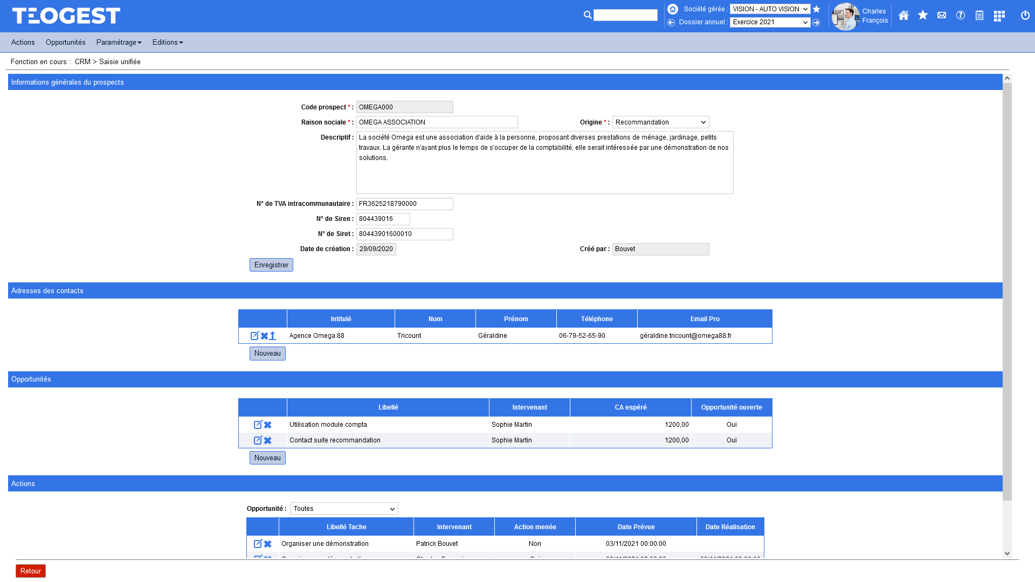Delete the Contact suite recommandation opportunity
This screenshot has width=1035, height=582.
[268, 441]
